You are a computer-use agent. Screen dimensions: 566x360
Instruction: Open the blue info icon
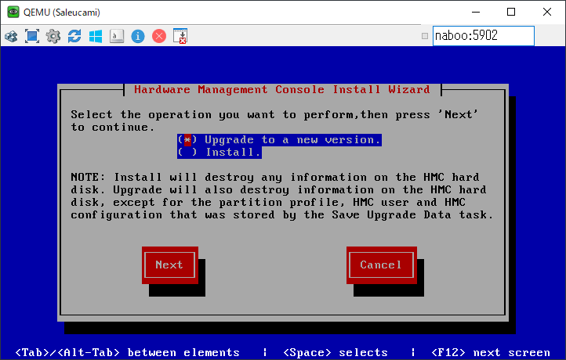tap(138, 36)
